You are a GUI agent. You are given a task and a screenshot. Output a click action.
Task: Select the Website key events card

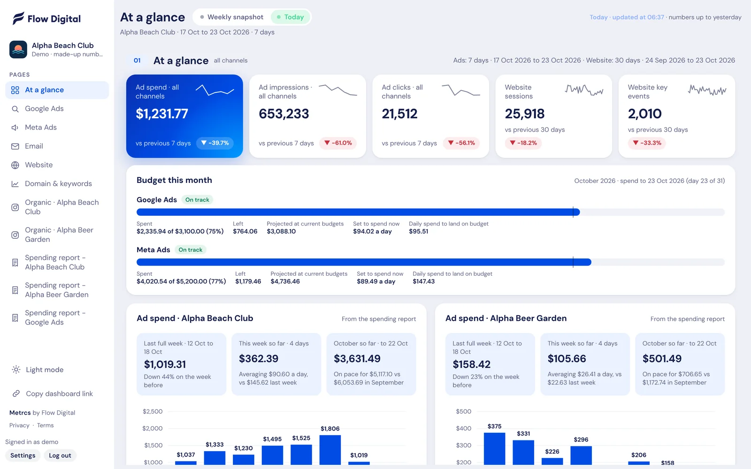pos(677,116)
